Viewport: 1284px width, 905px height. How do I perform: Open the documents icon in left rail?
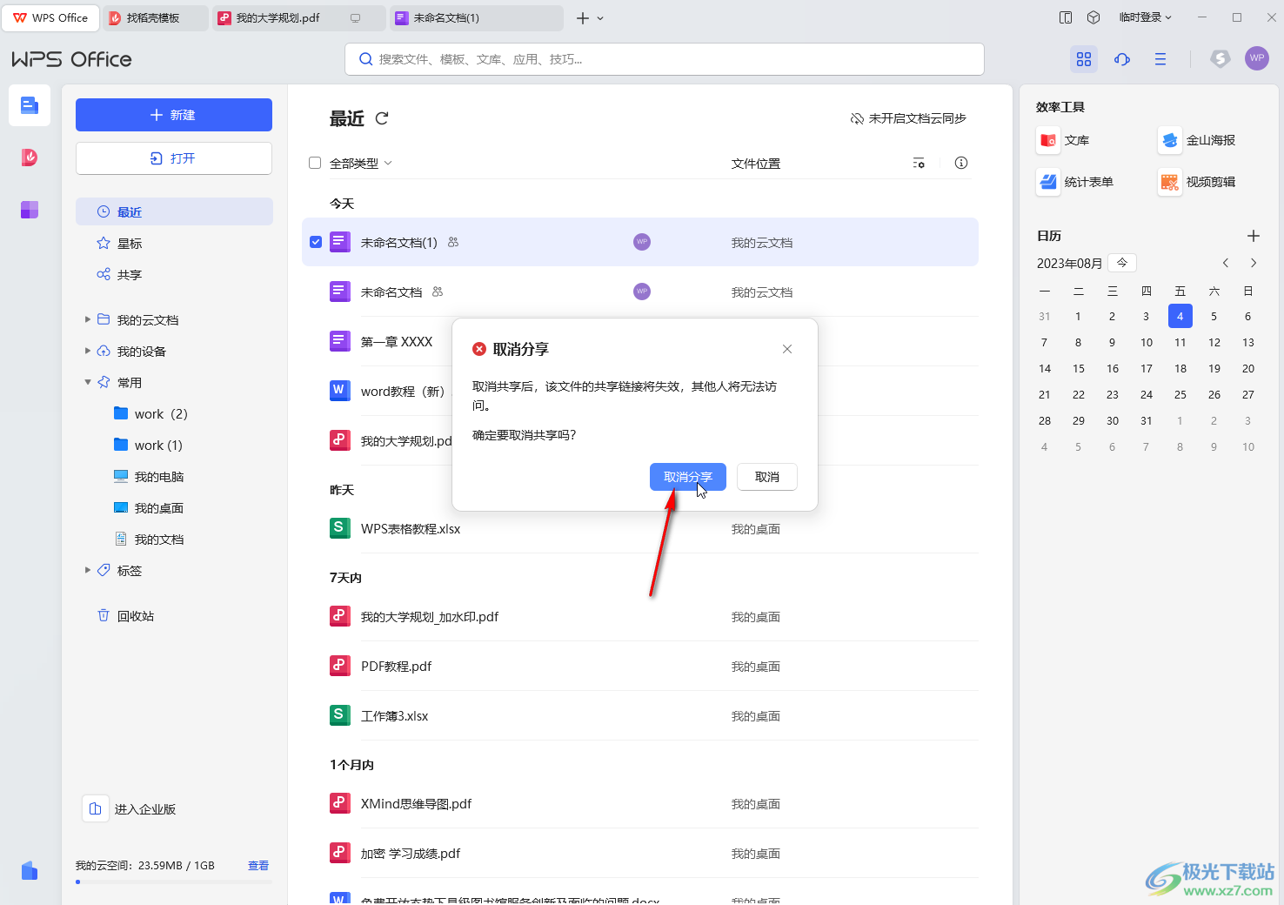point(30,105)
